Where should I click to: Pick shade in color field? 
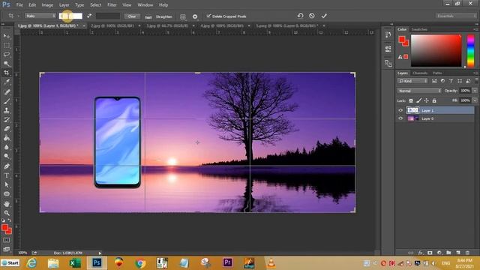click(436, 50)
